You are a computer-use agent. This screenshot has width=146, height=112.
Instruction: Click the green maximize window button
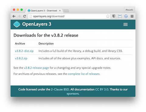pos(22,10)
